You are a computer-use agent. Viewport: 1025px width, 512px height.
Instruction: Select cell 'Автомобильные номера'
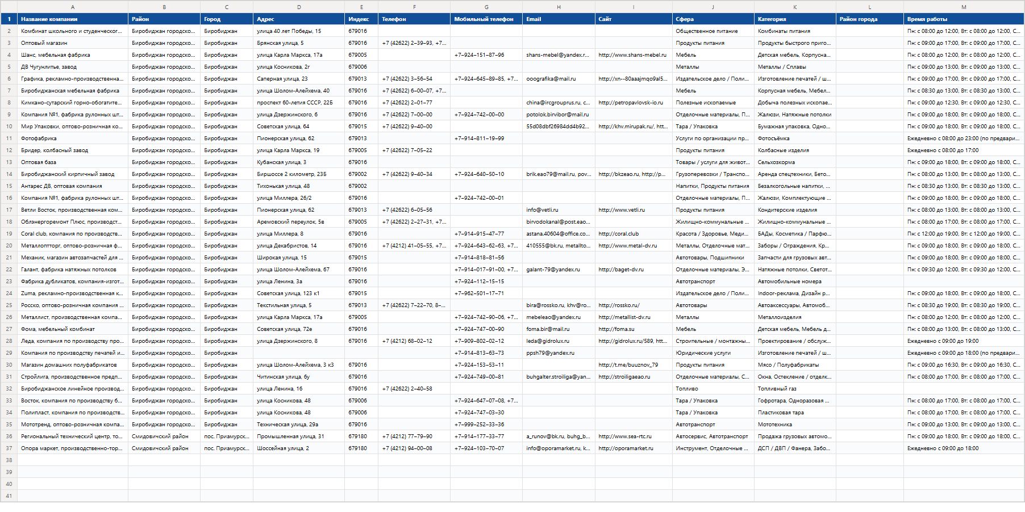coord(795,282)
